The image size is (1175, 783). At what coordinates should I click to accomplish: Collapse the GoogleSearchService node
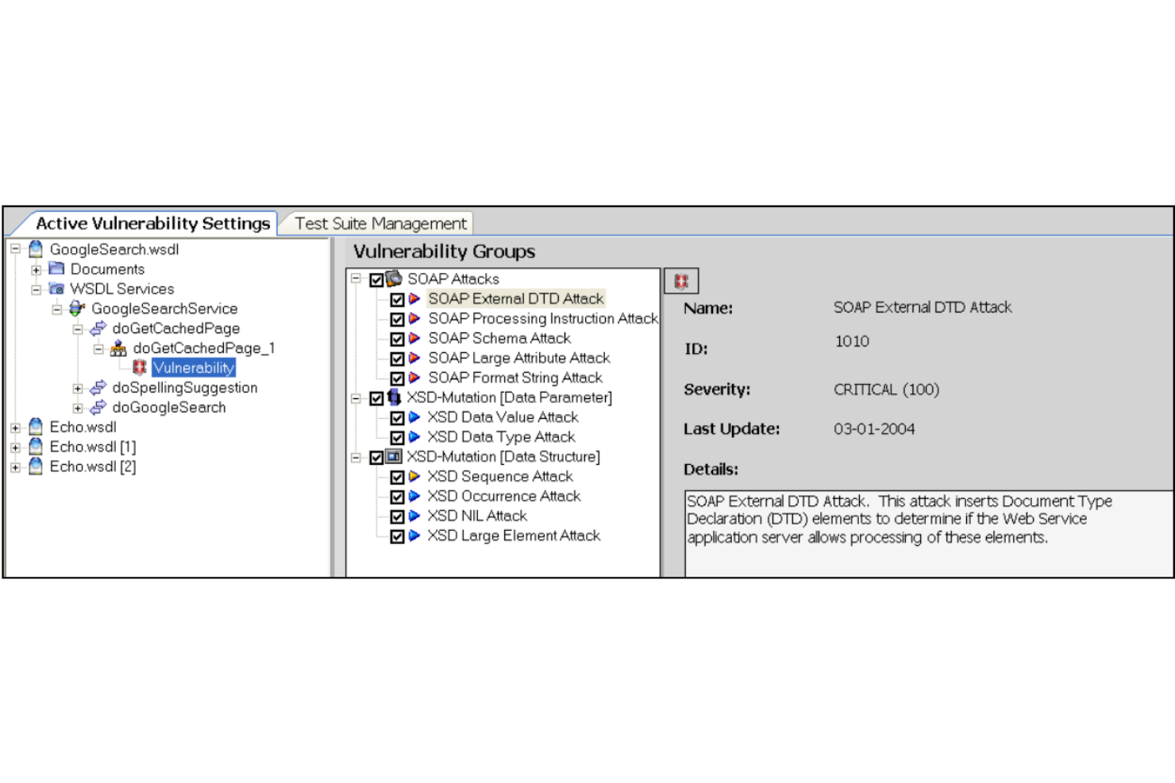(56, 309)
